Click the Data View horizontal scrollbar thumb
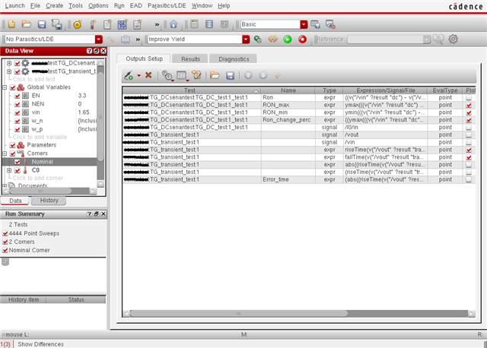The width and height of the screenshot is (487, 348). click(40, 191)
